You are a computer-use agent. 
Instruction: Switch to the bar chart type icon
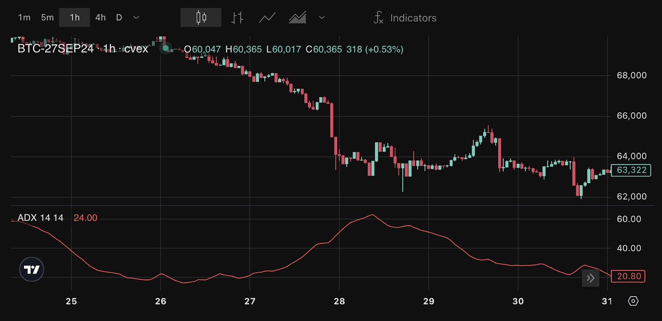point(237,17)
